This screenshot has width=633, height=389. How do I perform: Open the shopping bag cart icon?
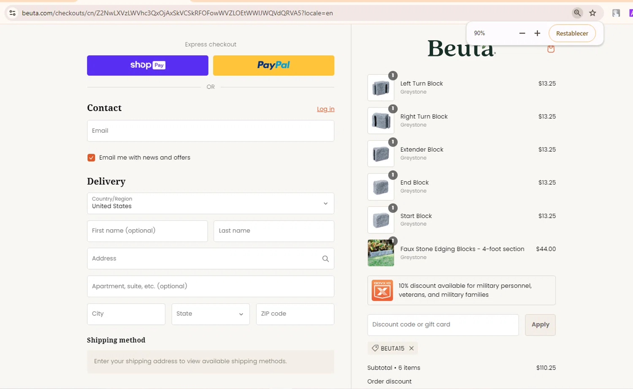(551, 49)
